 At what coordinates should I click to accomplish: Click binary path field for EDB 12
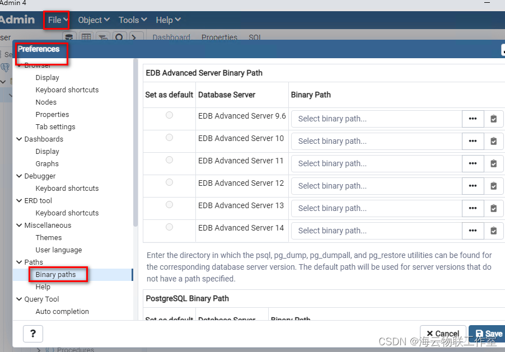coord(376,186)
